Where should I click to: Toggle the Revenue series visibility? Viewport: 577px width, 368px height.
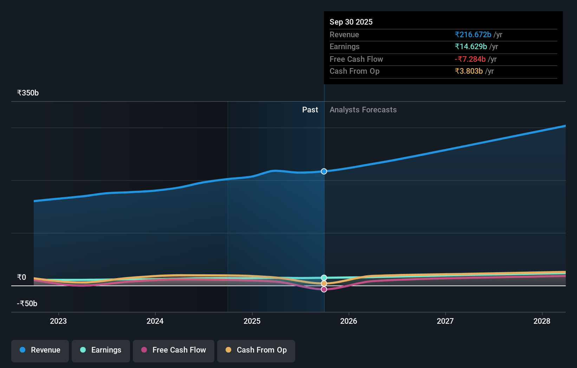40,350
